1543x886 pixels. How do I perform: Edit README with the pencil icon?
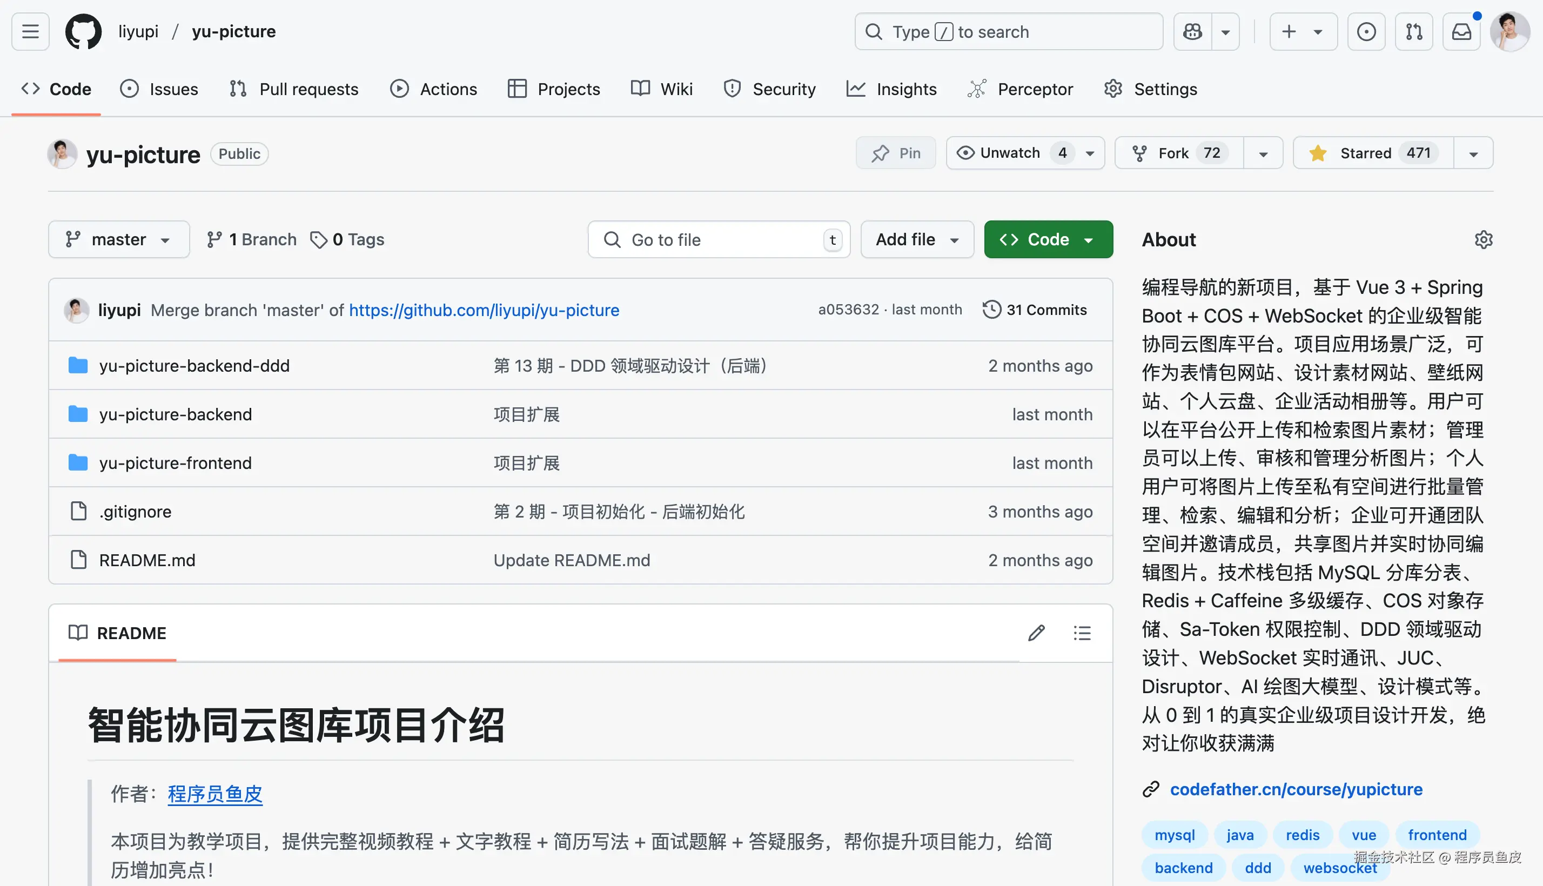click(x=1037, y=633)
